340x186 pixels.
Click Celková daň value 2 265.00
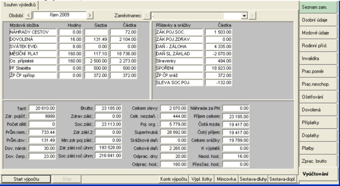pos(174,148)
